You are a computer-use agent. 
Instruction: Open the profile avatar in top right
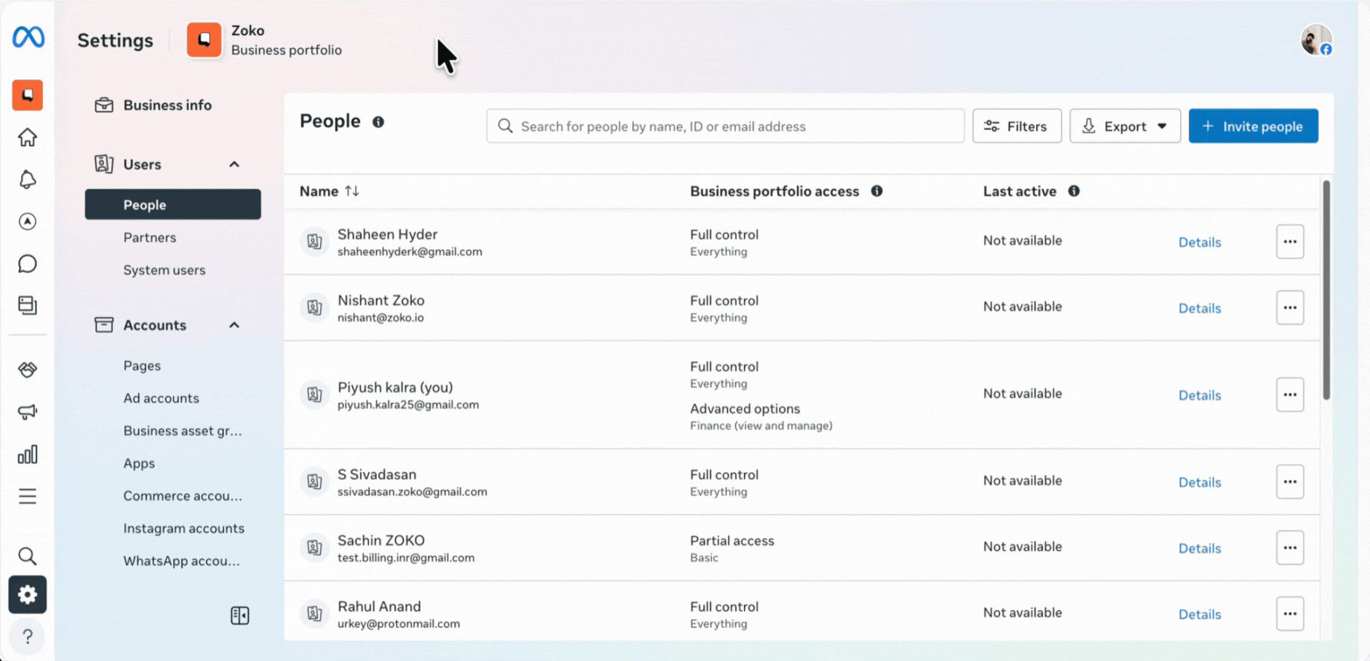[x=1317, y=39]
